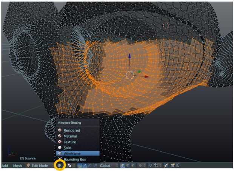The image size is (234, 171).
Task: Enable the scale manipulator icon
Action: coord(95,165)
